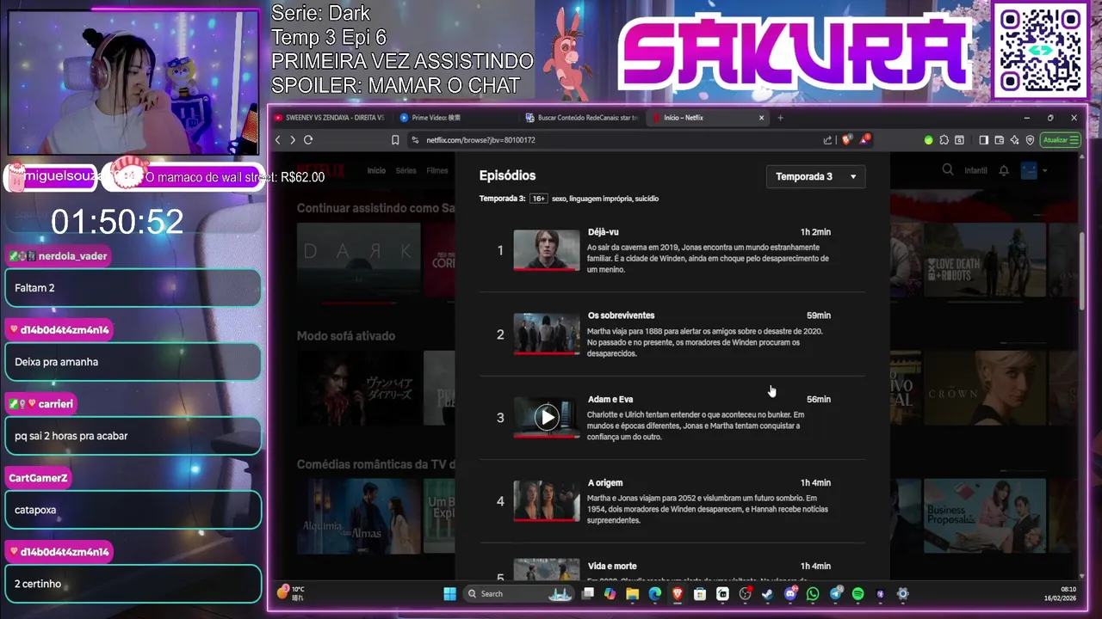Open WhatsApp from the taskbar
This screenshot has height=619, width=1102.
[813, 593]
